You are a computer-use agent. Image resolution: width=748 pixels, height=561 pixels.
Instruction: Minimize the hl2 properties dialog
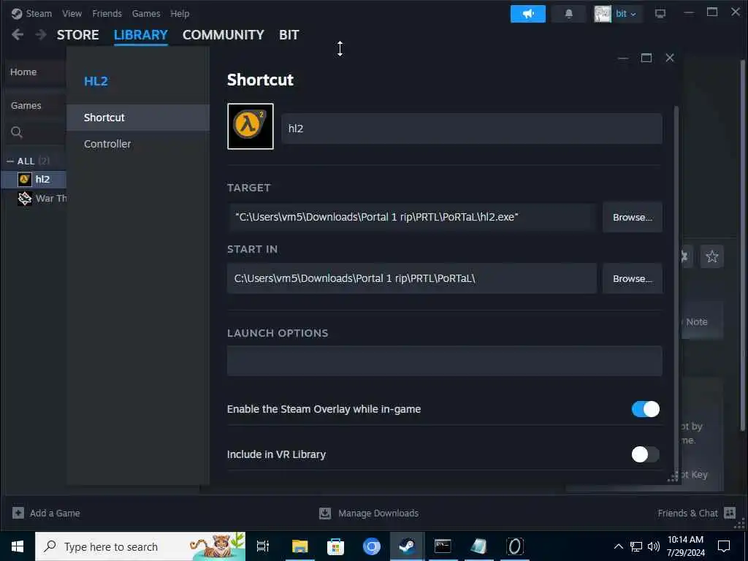click(623, 58)
